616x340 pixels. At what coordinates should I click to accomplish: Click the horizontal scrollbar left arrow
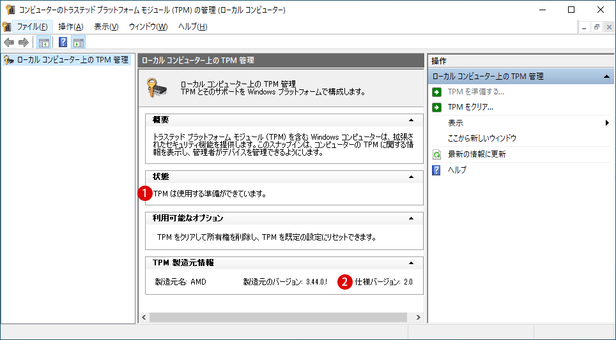pyautogui.click(x=144, y=317)
